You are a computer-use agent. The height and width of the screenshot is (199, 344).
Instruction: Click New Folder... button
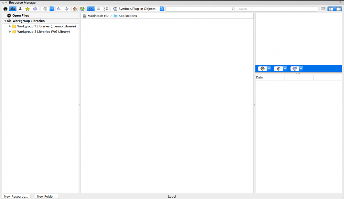[x=47, y=197]
